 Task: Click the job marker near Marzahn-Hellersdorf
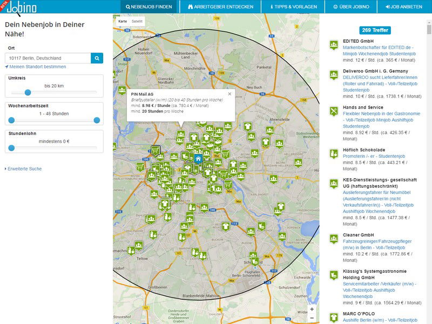[298, 163]
